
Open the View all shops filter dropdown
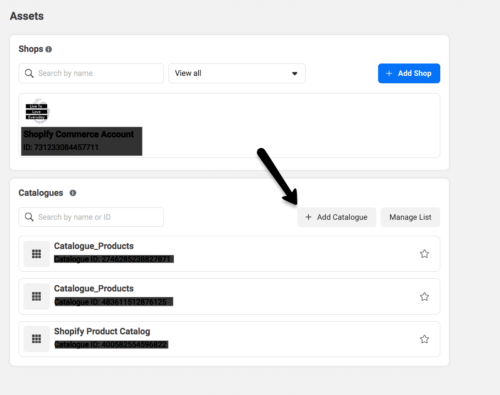(237, 73)
